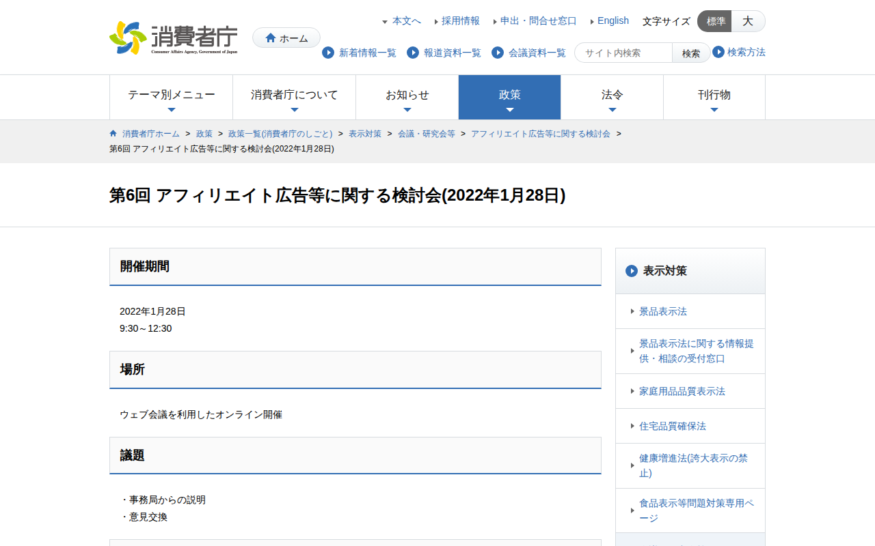Image resolution: width=875 pixels, height=546 pixels.
Task: Expand the 消費者庁について menu
Action: pyautogui.click(x=294, y=97)
